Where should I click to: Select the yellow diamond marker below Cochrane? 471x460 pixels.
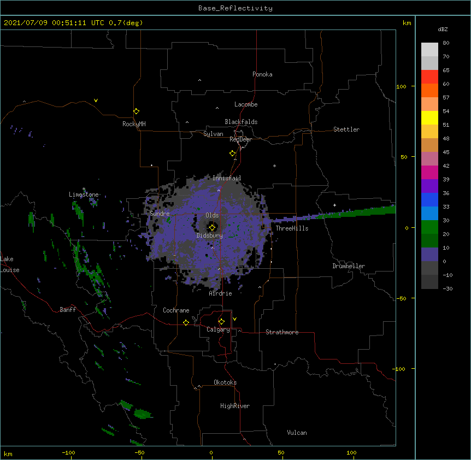pos(186,322)
